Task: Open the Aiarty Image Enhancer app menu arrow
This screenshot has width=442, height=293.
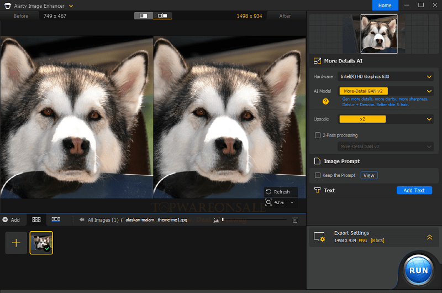Action: click(71, 6)
